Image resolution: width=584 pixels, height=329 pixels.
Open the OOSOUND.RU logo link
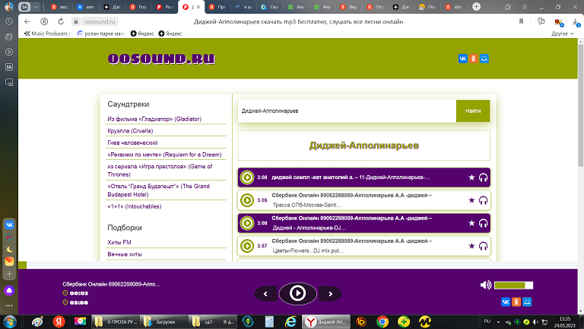161,59
